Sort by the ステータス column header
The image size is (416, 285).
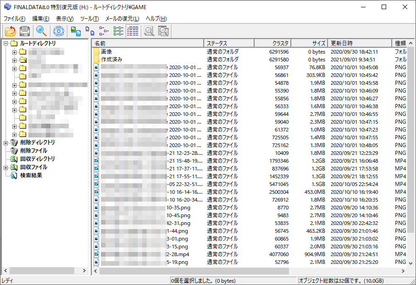(x=229, y=43)
